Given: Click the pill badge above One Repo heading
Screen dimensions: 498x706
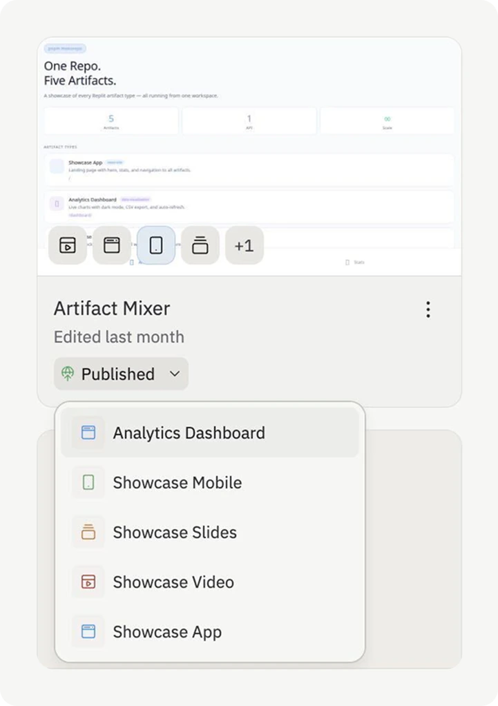Looking at the screenshot, I should 64,48.
